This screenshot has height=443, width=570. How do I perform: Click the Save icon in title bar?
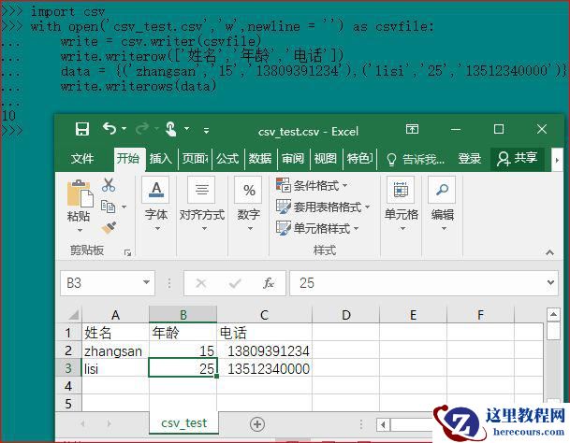[82, 129]
